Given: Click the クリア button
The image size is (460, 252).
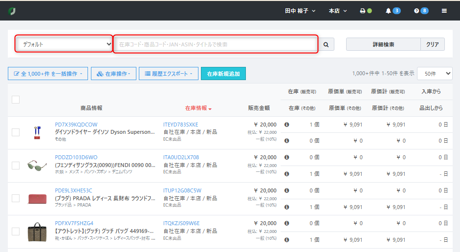Looking at the screenshot, I should tap(433, 44).
